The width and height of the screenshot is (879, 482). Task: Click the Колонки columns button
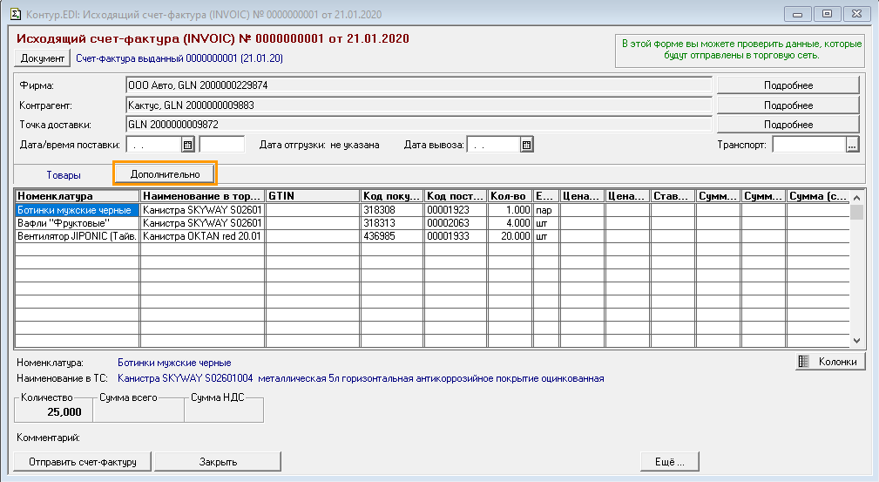pos(830,362)
